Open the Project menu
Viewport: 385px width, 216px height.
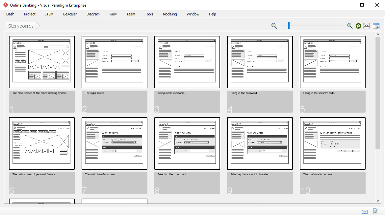pyautogui.click(x=30, y=14)
